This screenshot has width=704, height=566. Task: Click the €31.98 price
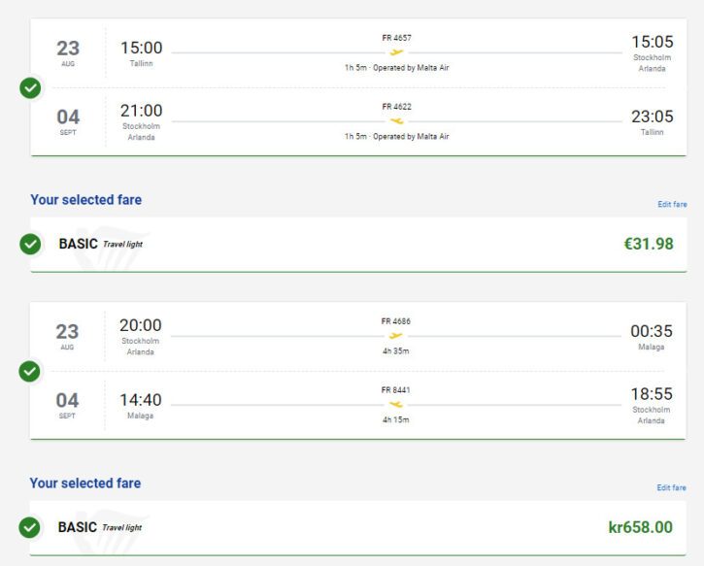click(649, 244)
